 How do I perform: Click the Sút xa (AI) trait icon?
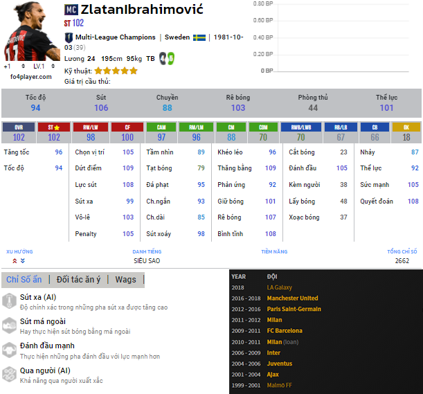click(x=10, y=301)
